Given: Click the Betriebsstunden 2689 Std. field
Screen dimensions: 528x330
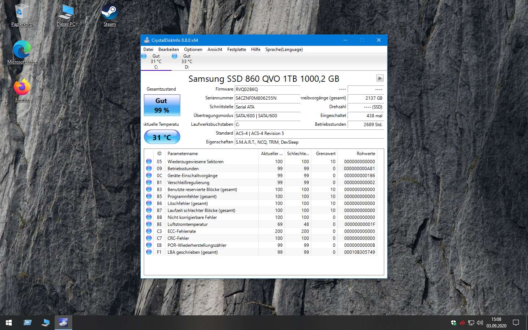Looking at the screenshot, I should [366, 124].
